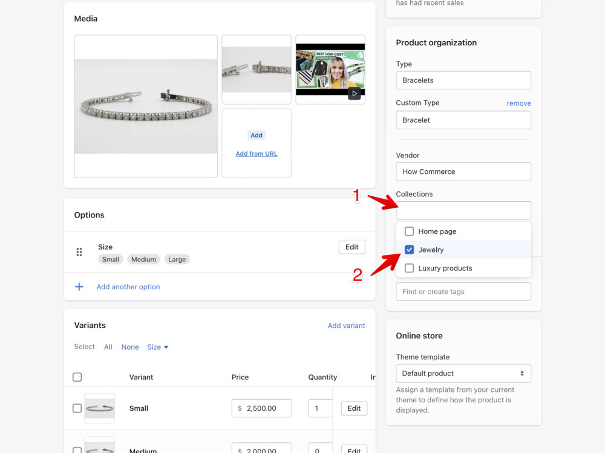Focus the Collections search field

click(463, 210)
